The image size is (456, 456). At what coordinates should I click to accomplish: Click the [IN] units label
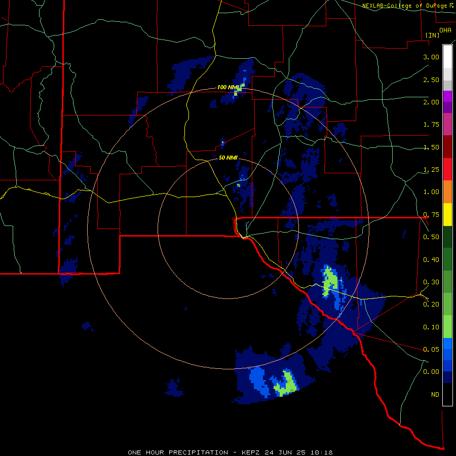point(433,35)
